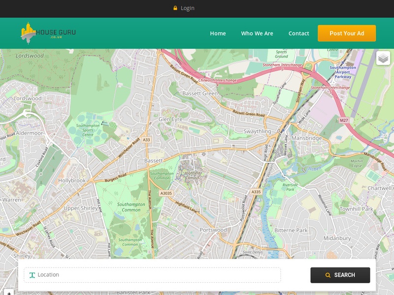Click the Mansbridge place label
394x295 pixels.
point(306,138)
